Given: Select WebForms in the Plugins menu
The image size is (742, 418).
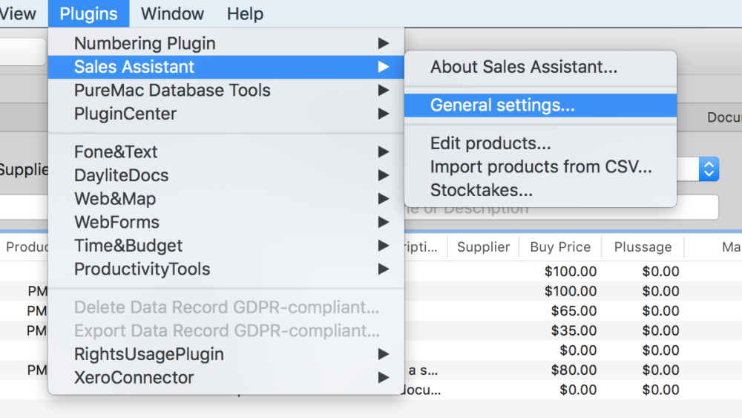Looking at the screenshot, I should coord(116,222).
